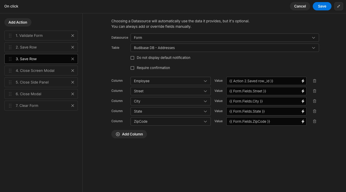Click drag handle of action 2 Save Row
The width and height of the screenshot is (346, 192).
click(x=10, y=47)
